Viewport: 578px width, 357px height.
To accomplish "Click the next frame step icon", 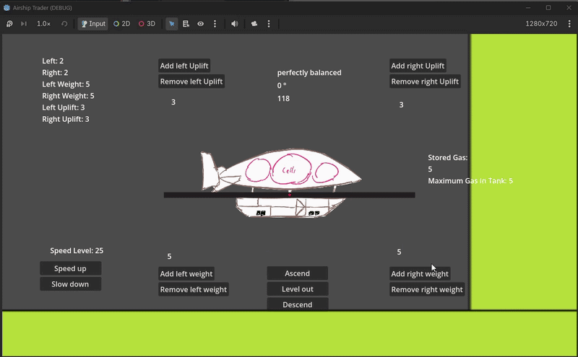I will click(24, 24).
